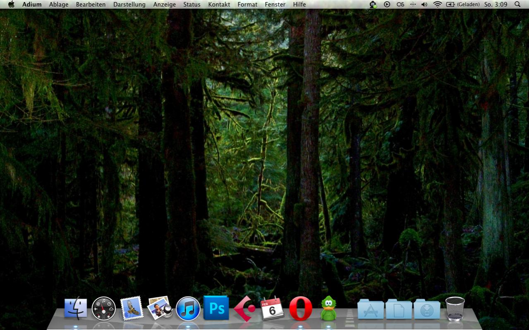
Task: Click the green Adium duck in Dock
Action: 328,308
